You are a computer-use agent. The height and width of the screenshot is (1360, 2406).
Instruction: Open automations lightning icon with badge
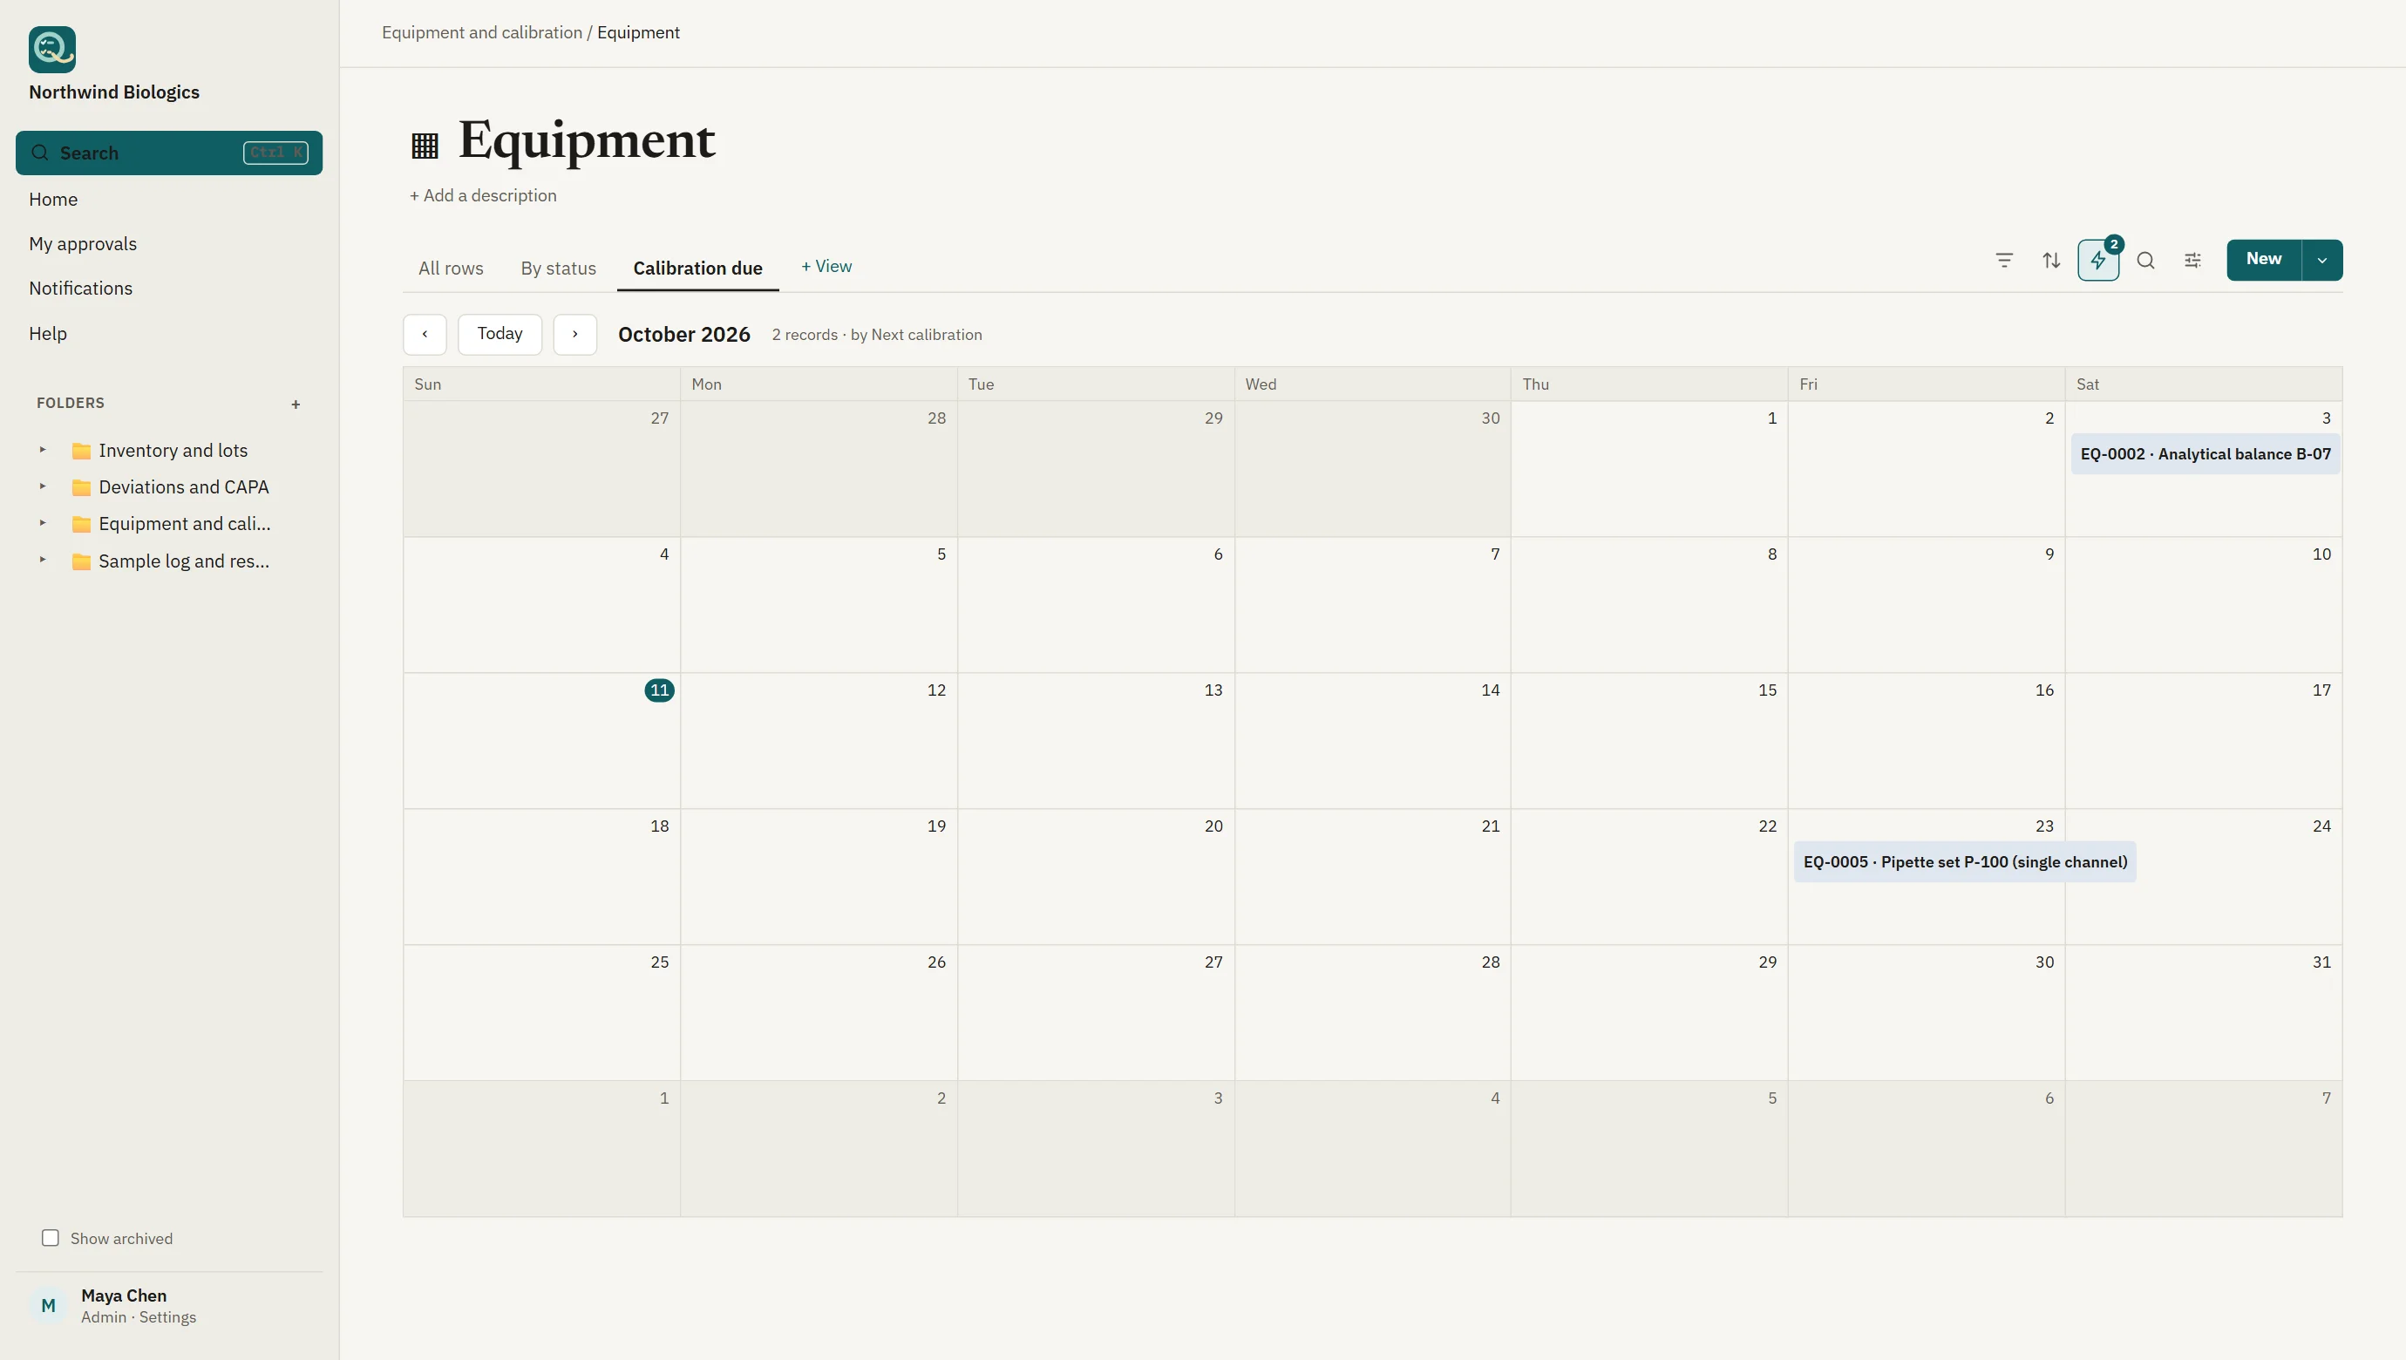[x=2099, y=261]
